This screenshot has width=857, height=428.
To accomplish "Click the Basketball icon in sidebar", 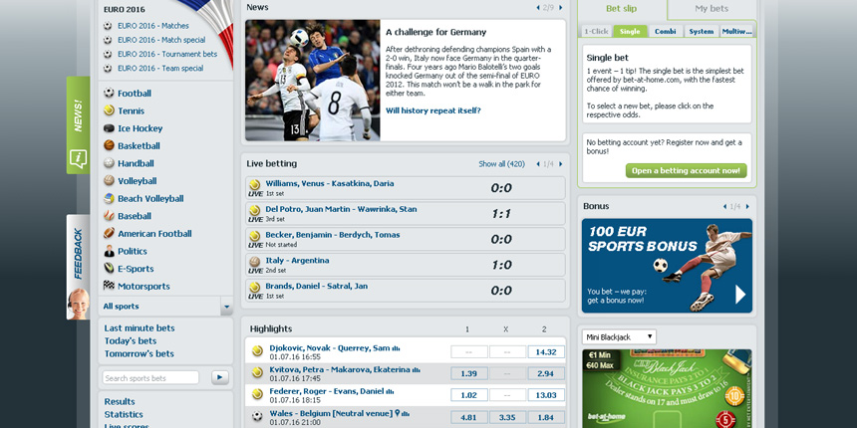I will point(109,145).
